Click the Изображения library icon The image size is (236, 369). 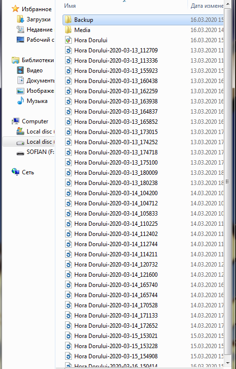point(20,91)
